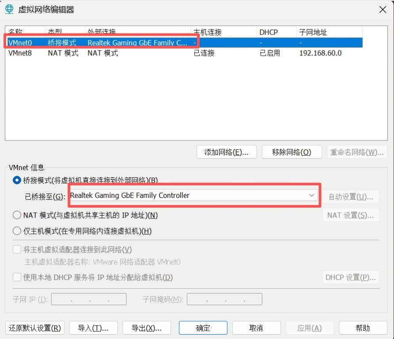Toggle 使用本地 DHCP 服务 checkbox
Image resolution: width=394 pixels, height=339 pixels.
click(x=17, y=277)
